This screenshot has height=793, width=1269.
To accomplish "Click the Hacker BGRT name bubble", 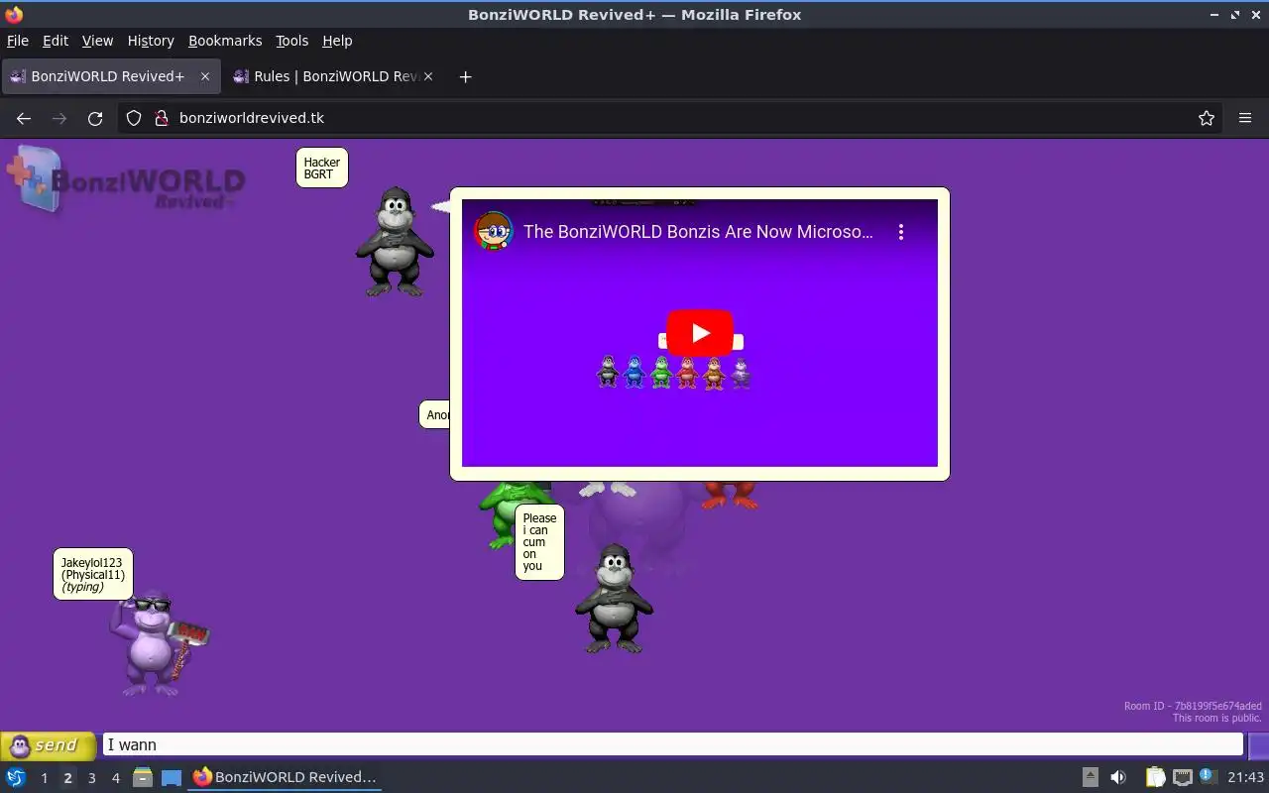I will tap(321, 168).
